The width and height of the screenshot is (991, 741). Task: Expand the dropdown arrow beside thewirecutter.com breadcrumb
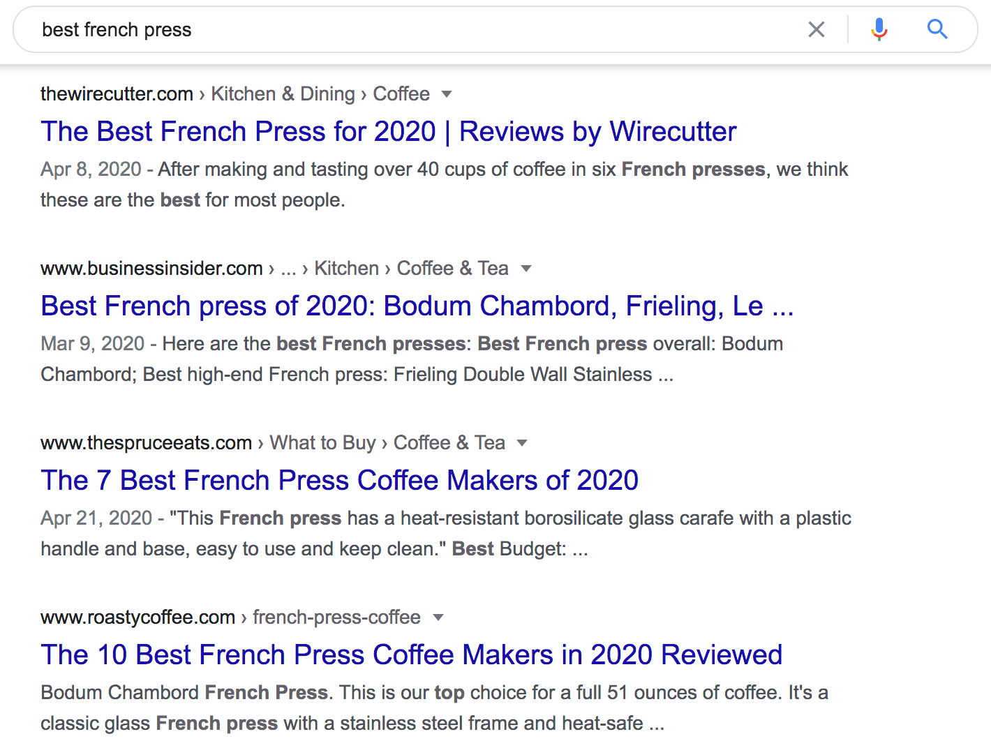(x=447, y=94)
